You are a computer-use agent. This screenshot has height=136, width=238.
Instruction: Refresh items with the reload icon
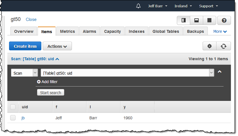(x=223, y=46)
